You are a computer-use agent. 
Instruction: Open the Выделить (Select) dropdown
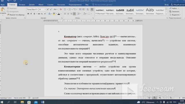click(175, 15)
